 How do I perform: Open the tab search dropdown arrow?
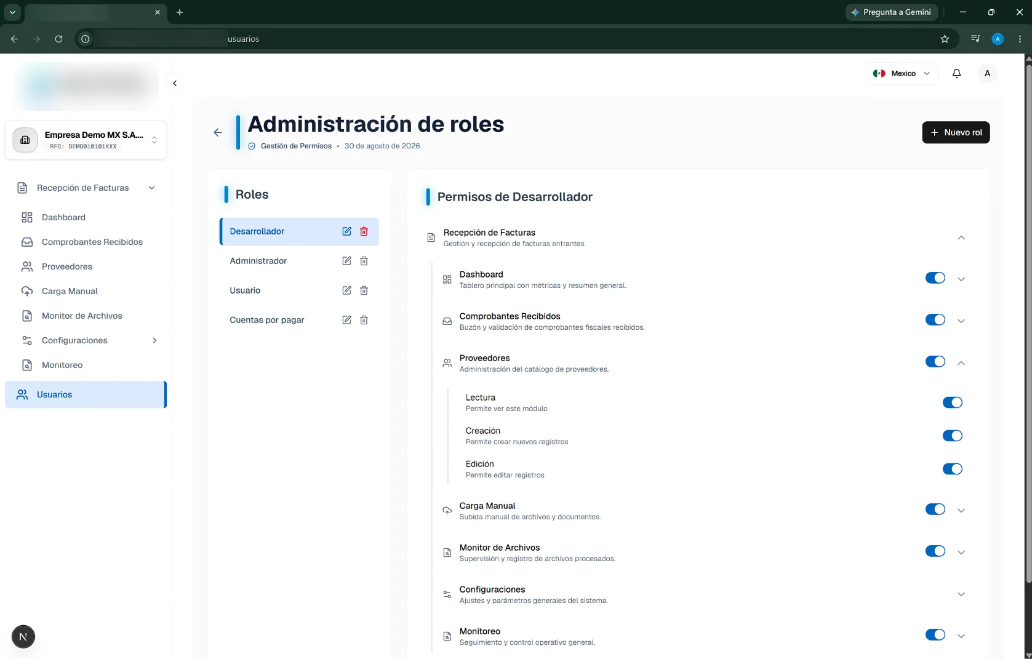point(12,12)
